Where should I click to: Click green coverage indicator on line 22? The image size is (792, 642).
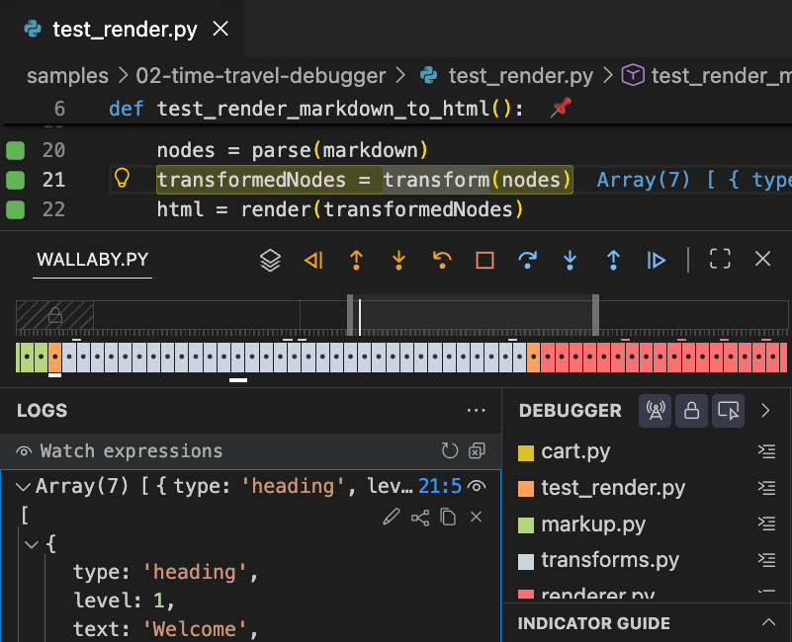[15, 209]
